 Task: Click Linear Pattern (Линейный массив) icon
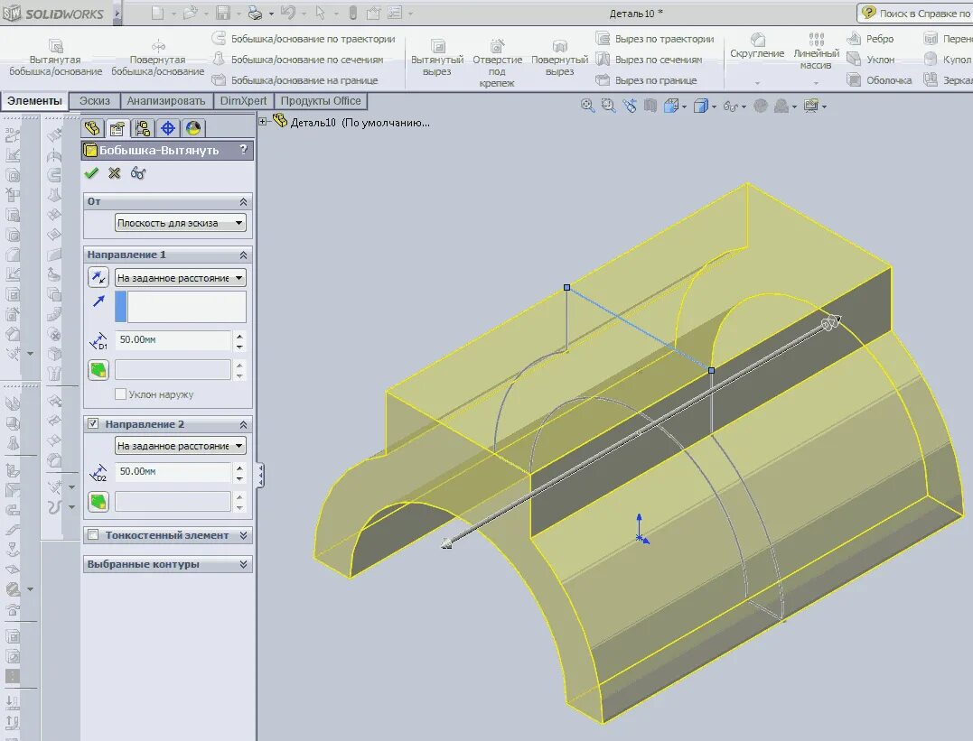[817, 40]
